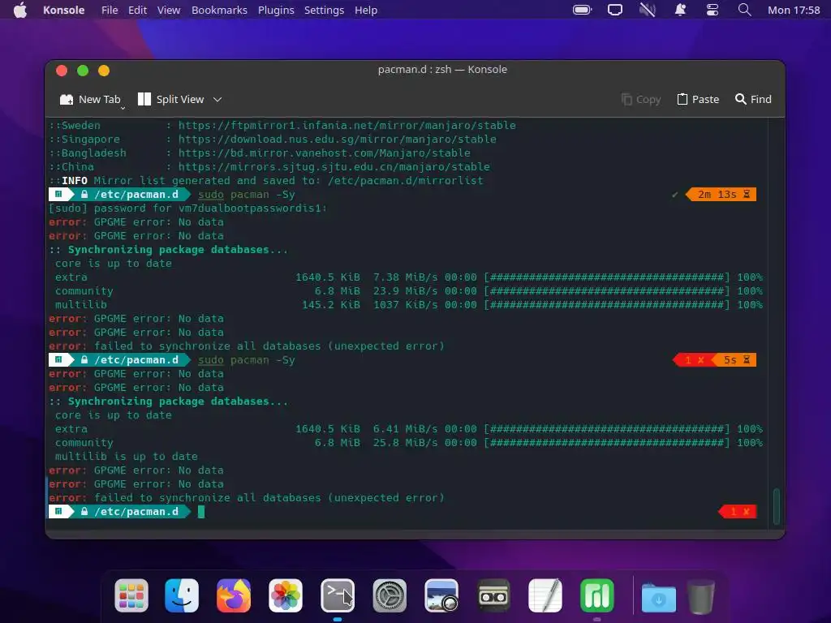Screen dimensions: 831x623
Task: Open the Photos icon in the dock
Action: click(x=286, y=595)
